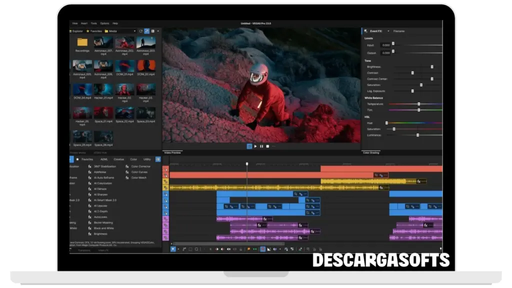Click the Event FX icon in the panel header
The width and height of the screenshot is (512, 288).
pyautogui.click(x=365, y=31)
